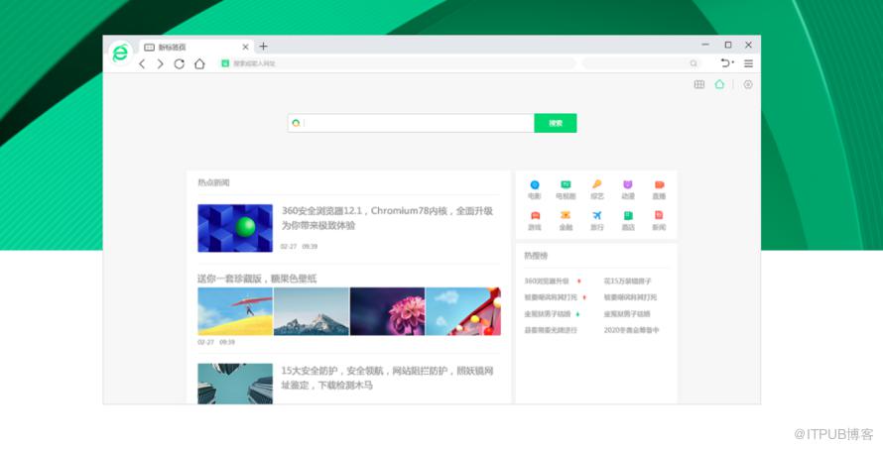Select the green house icon on new tab page

(x=719, y=84)
